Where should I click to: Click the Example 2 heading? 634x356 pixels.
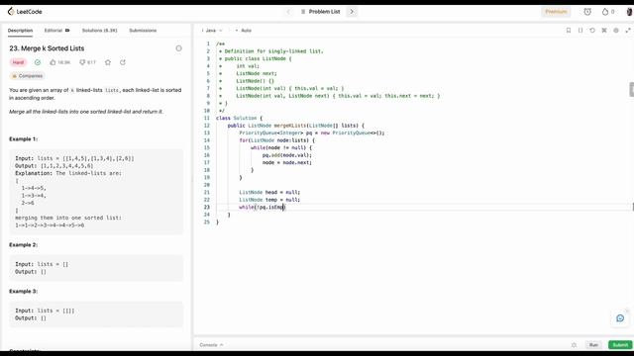coord(24,245)
